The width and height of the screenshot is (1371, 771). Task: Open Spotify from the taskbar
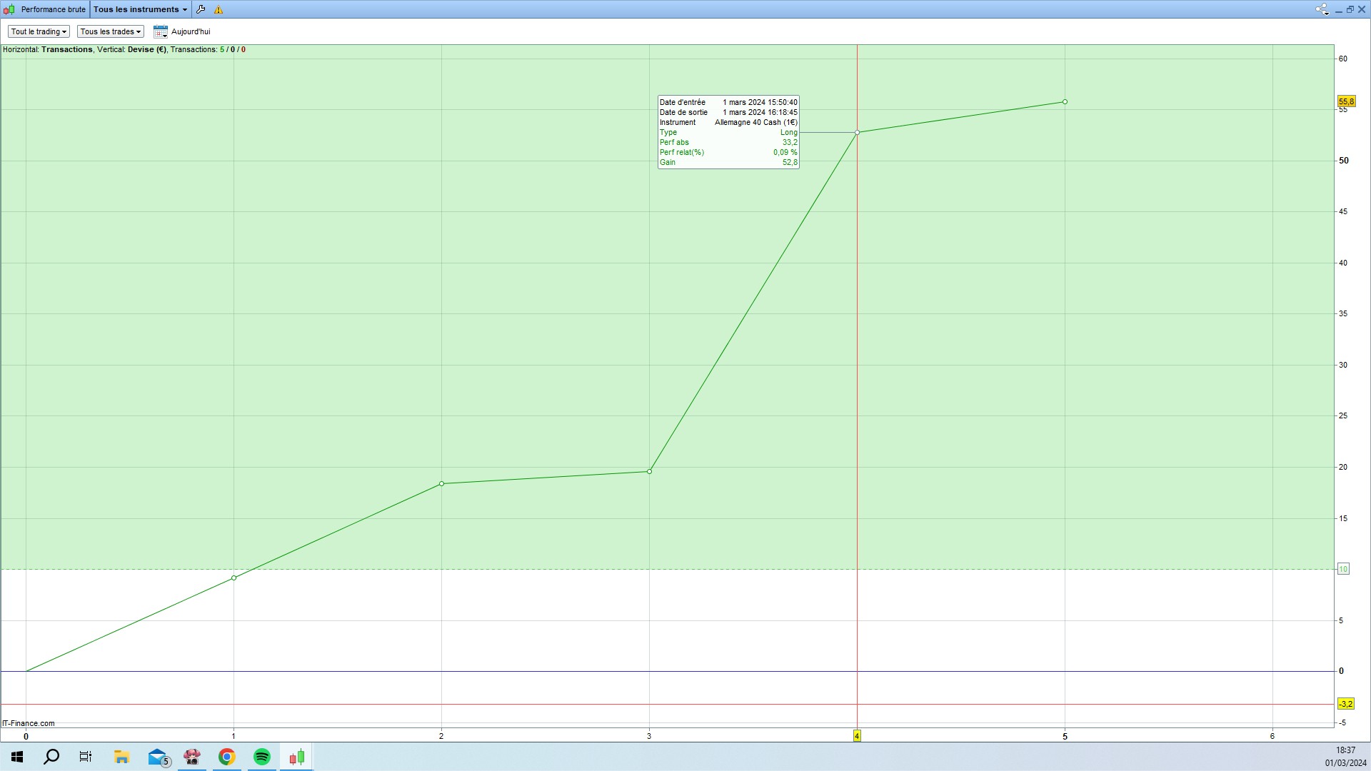[262, 757]
